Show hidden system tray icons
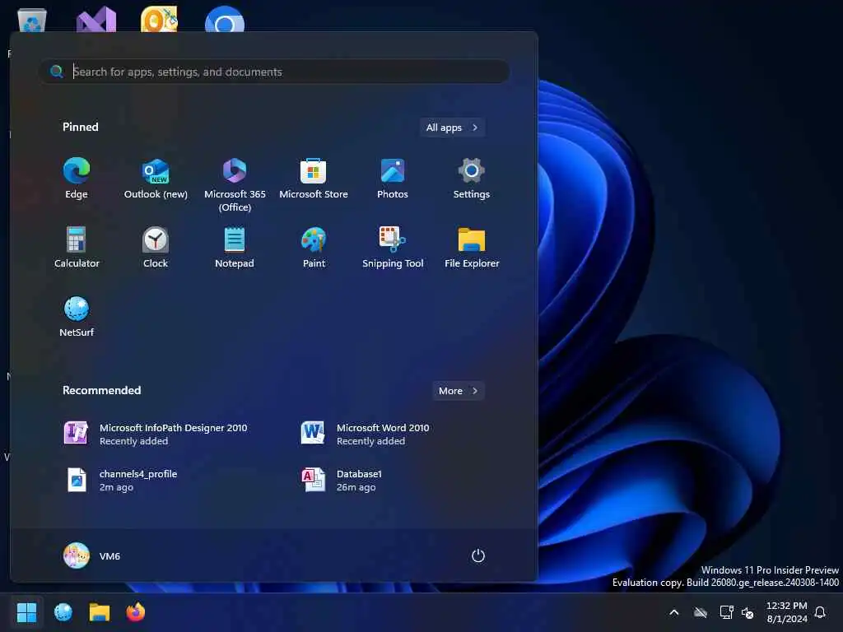The image size is (843, 632). pos(673,612)
